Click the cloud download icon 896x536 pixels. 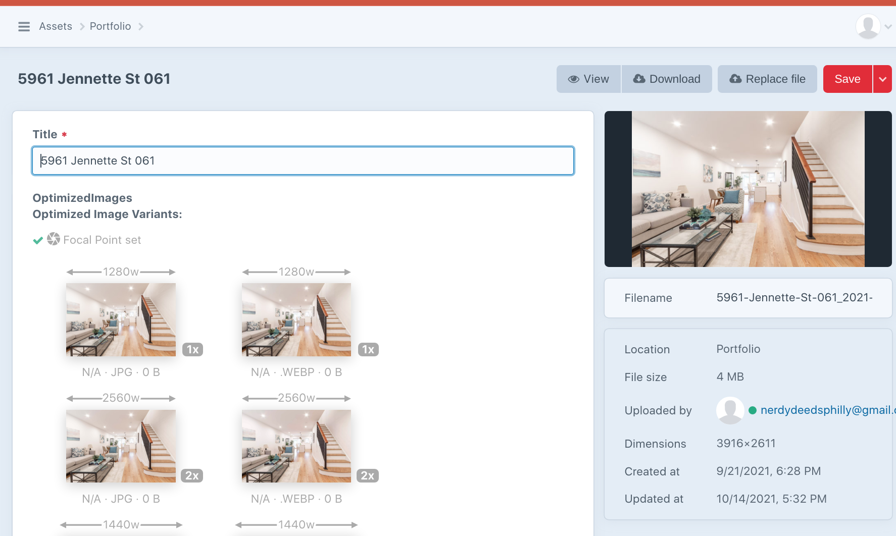639,79
